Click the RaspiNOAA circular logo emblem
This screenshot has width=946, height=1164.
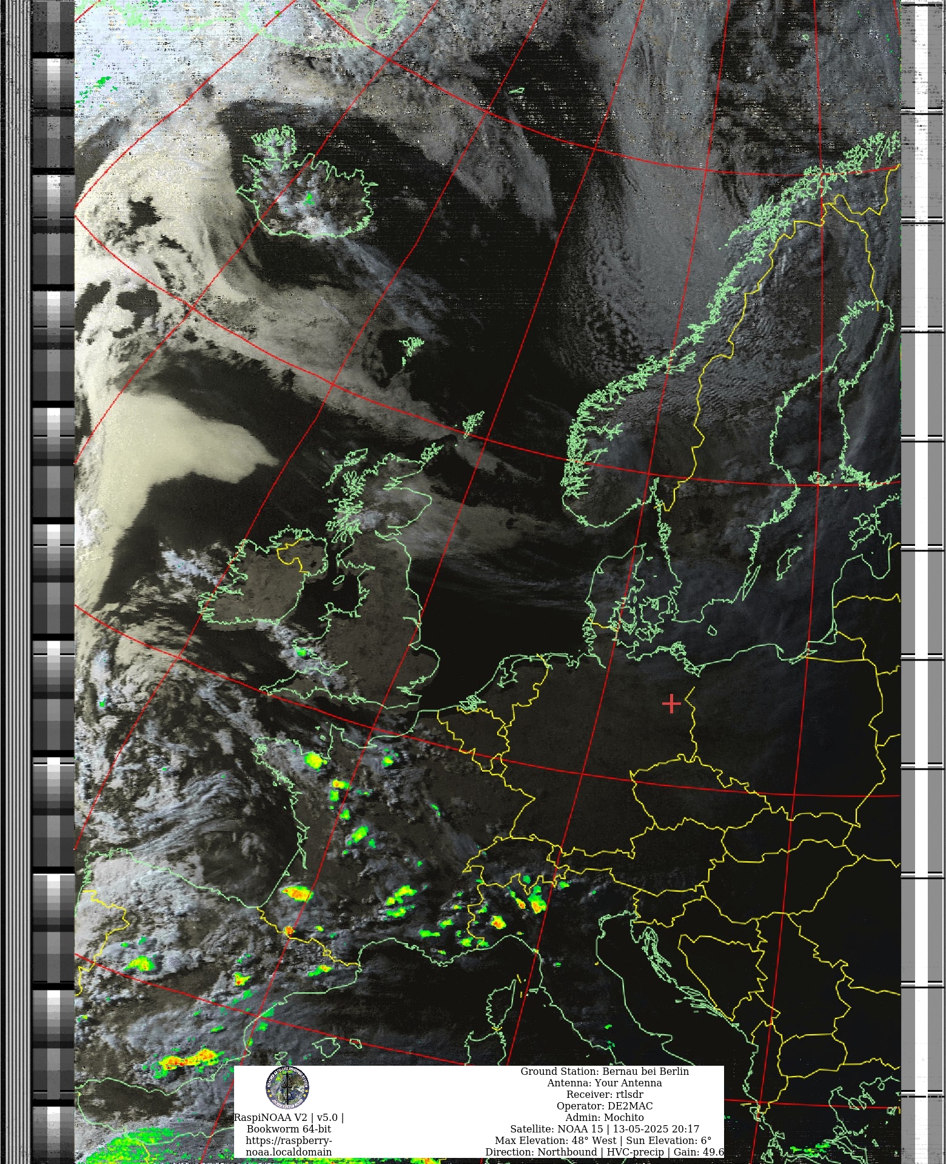[287, 1088]
